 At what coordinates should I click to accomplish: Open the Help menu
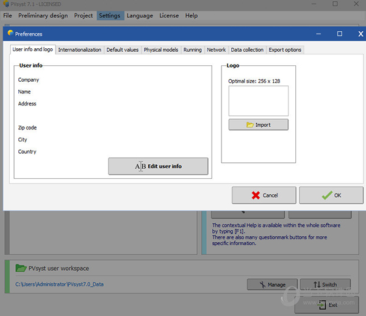[191, 15]
